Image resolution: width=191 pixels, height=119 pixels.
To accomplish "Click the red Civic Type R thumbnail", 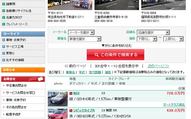I will [x=58, y=114].
